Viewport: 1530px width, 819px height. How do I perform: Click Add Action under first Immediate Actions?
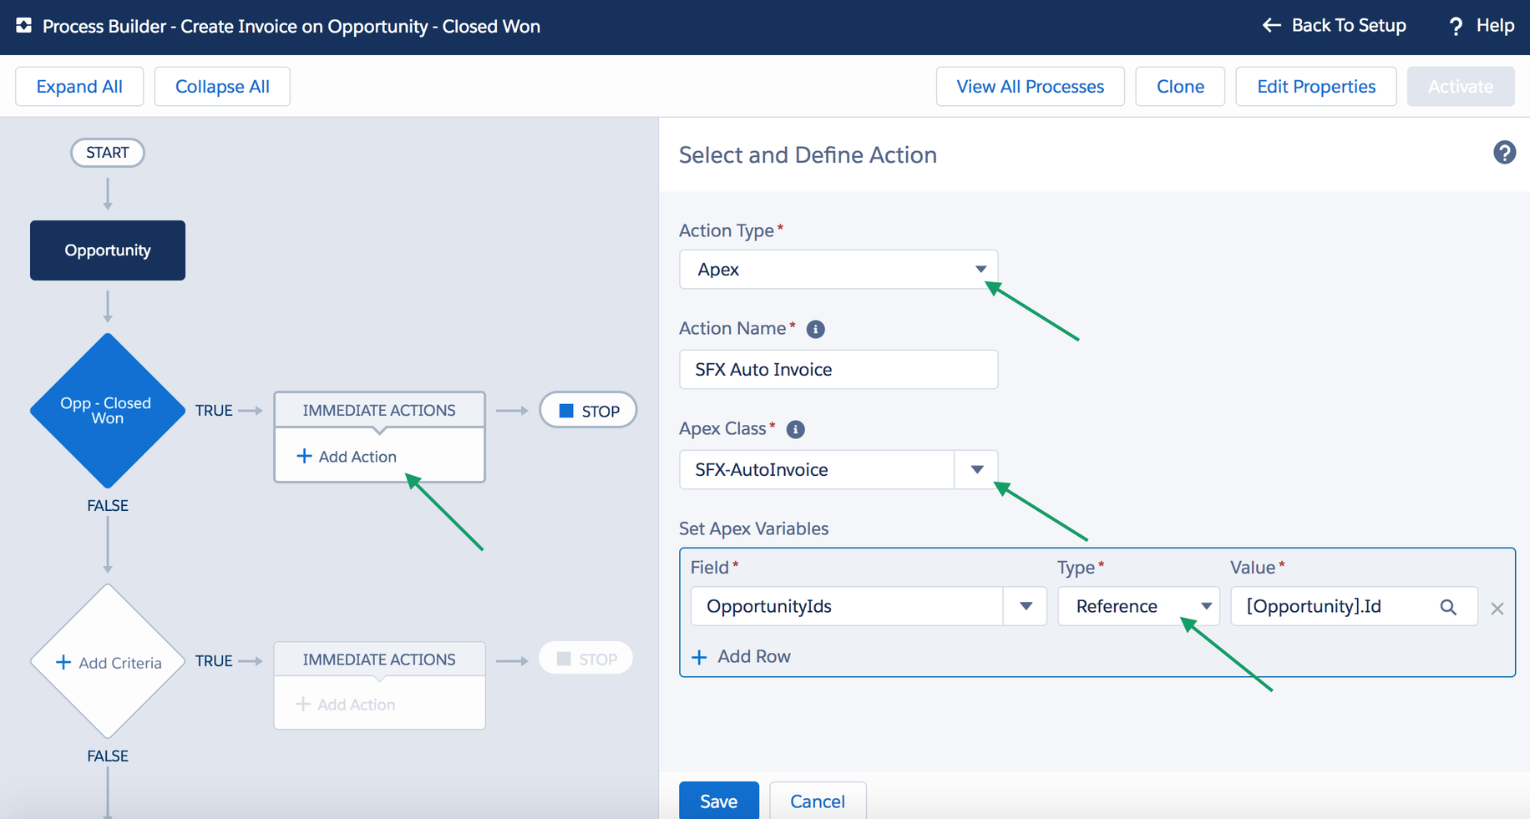click(x=347, y=457)
